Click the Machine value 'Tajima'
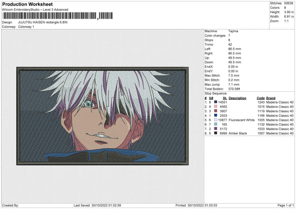The height and width of the screenshot is (209, 296). pos(233,31)
